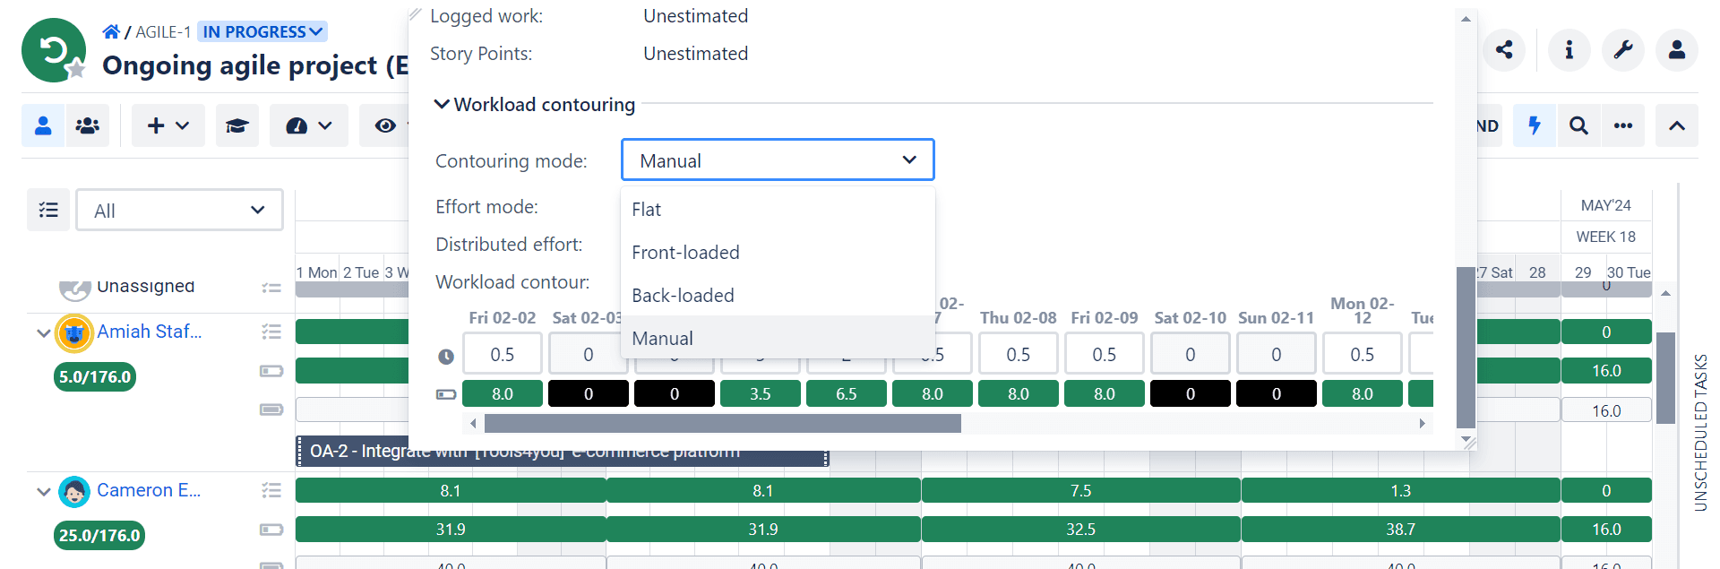
Task: Open the wrench settings icon
Action: tap(1623, 50)
